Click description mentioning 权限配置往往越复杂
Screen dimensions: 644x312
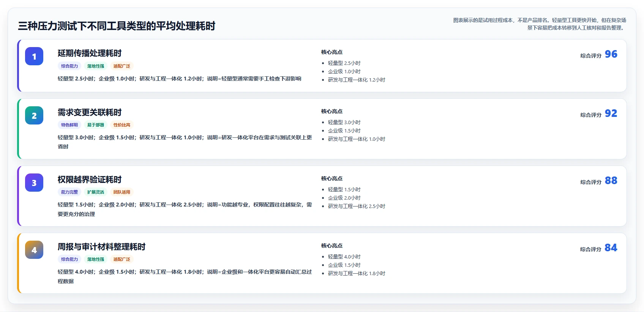tap(185, 209)
